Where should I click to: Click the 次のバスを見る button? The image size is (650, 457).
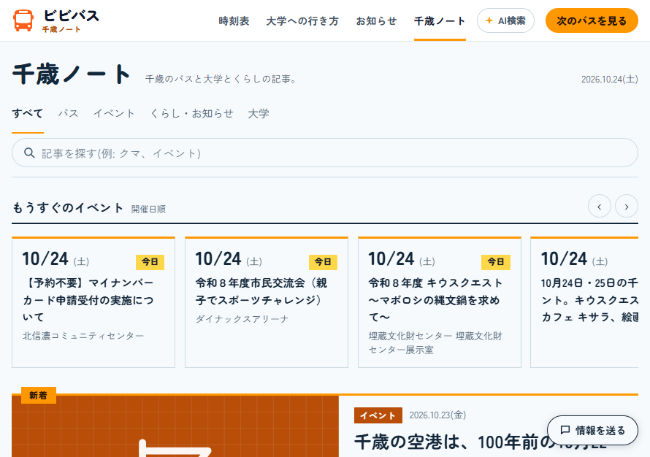(592, 20)
